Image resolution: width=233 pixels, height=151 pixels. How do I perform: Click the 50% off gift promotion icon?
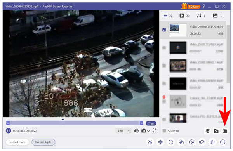pos(191,6)
